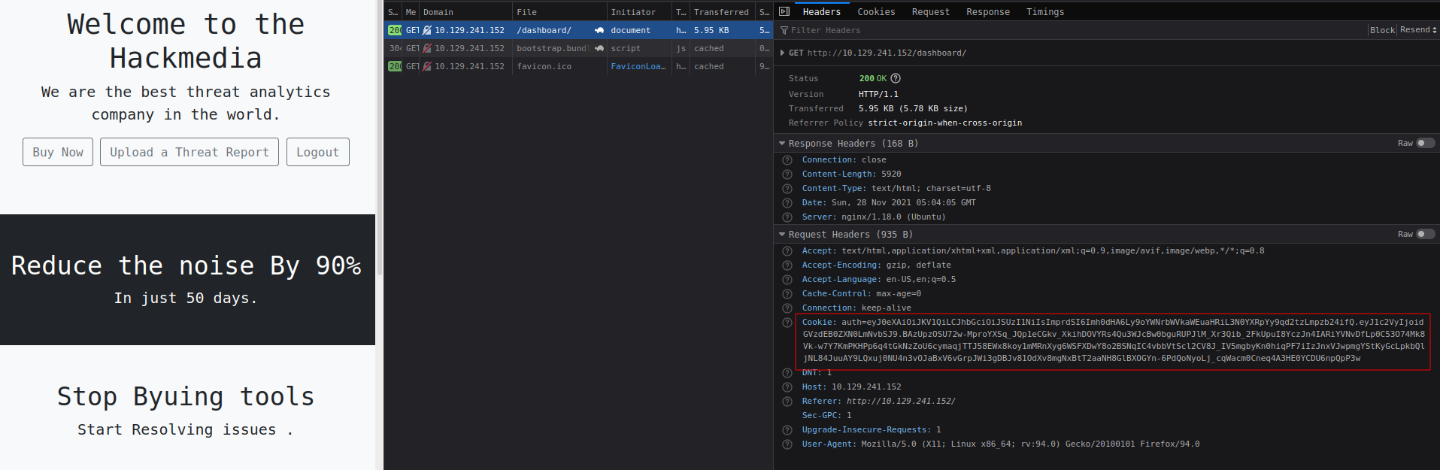Click the help icon beside the User-Agent header
The width and height of the screenshot is (1440, 470).
coord(787,444)
